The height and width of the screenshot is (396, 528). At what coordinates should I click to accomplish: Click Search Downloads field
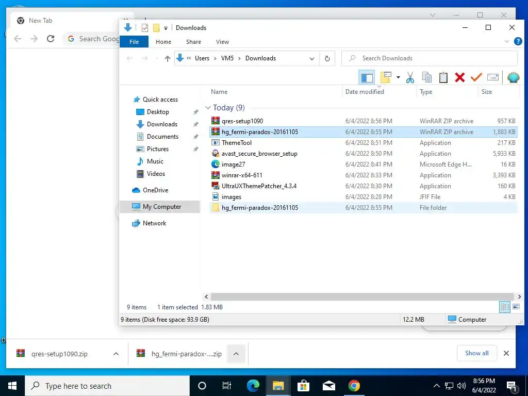pos(430,58)
